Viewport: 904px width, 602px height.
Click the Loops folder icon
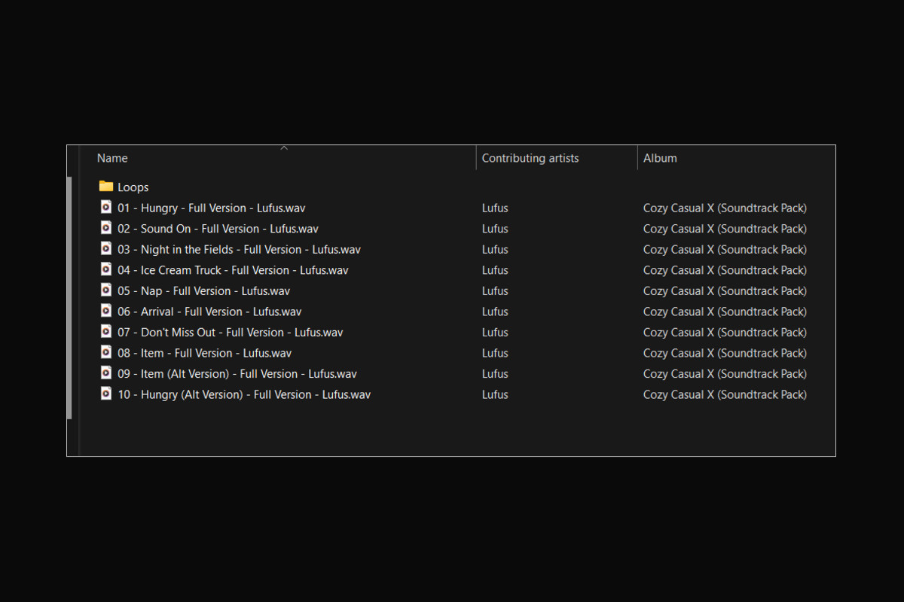pos(106,187)
